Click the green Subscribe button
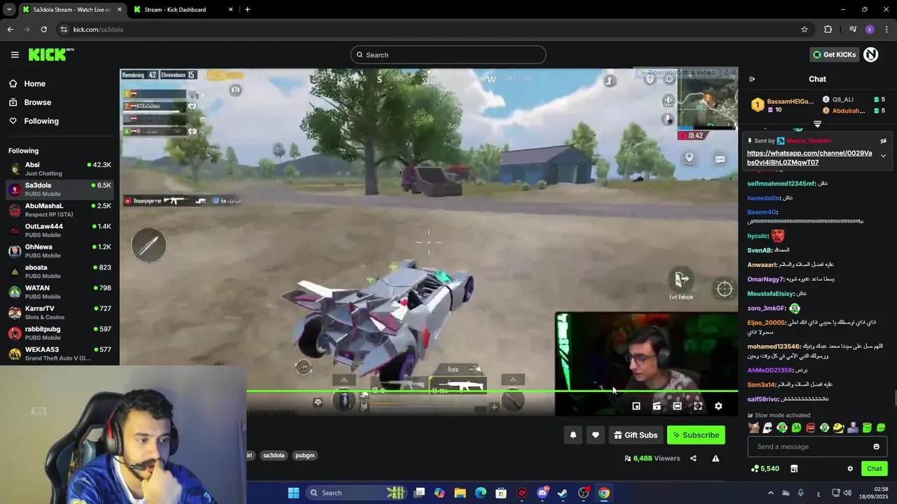 (x=696, y=435)
